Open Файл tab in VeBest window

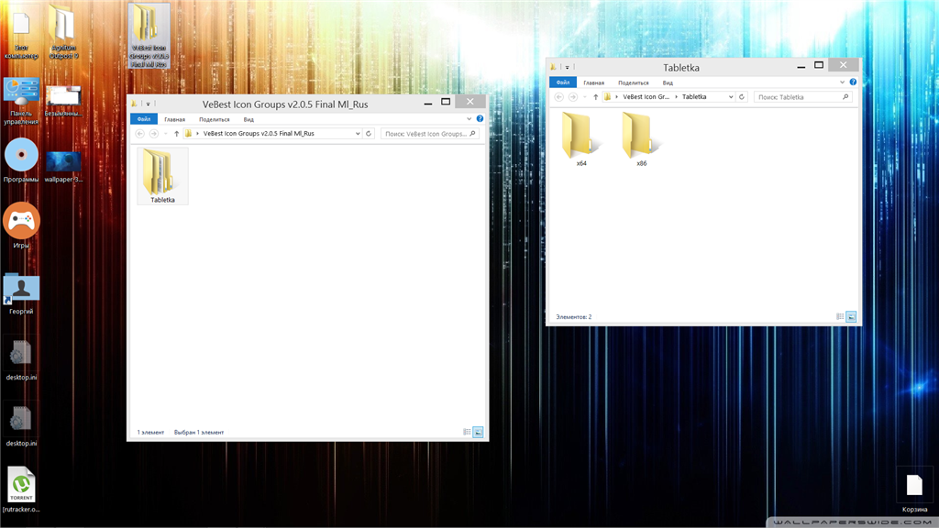pyautogui.click(x=144, y=119)
